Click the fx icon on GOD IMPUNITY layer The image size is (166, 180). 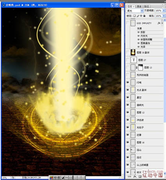[x=159, y=23]
